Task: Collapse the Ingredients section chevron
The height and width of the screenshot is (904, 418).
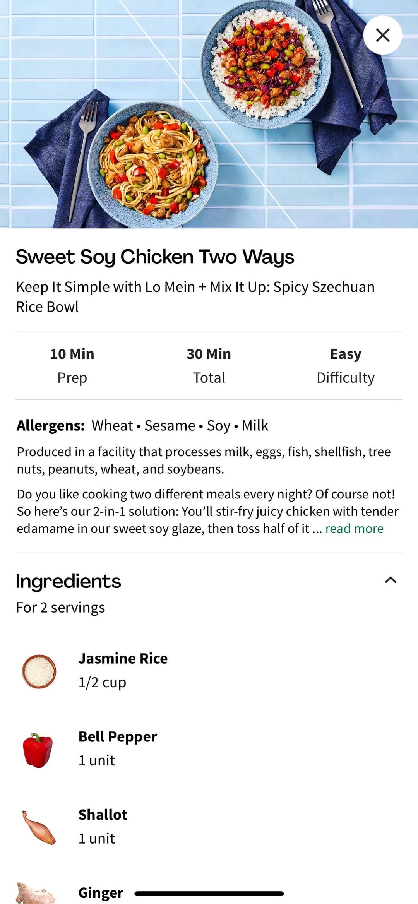Action: pos(391,580)
